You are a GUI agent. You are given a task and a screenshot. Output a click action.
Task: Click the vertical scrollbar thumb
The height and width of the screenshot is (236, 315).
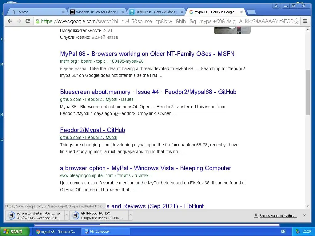(x=308, y=92)
